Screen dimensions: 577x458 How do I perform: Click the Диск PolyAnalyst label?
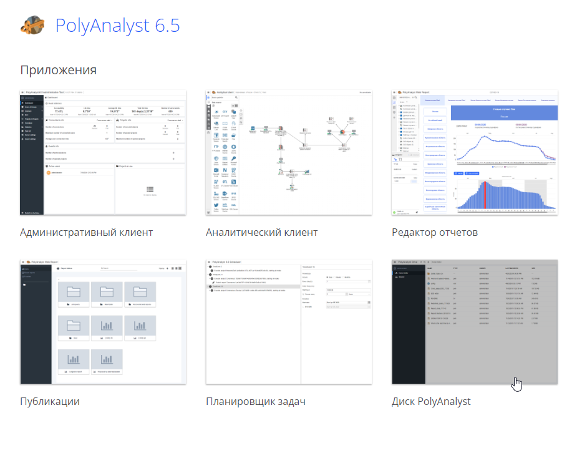coord(431,401)
